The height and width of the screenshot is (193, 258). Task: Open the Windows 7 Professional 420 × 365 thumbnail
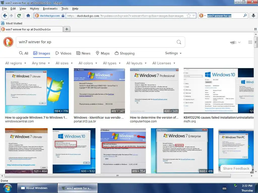click(x=154, y=90)
